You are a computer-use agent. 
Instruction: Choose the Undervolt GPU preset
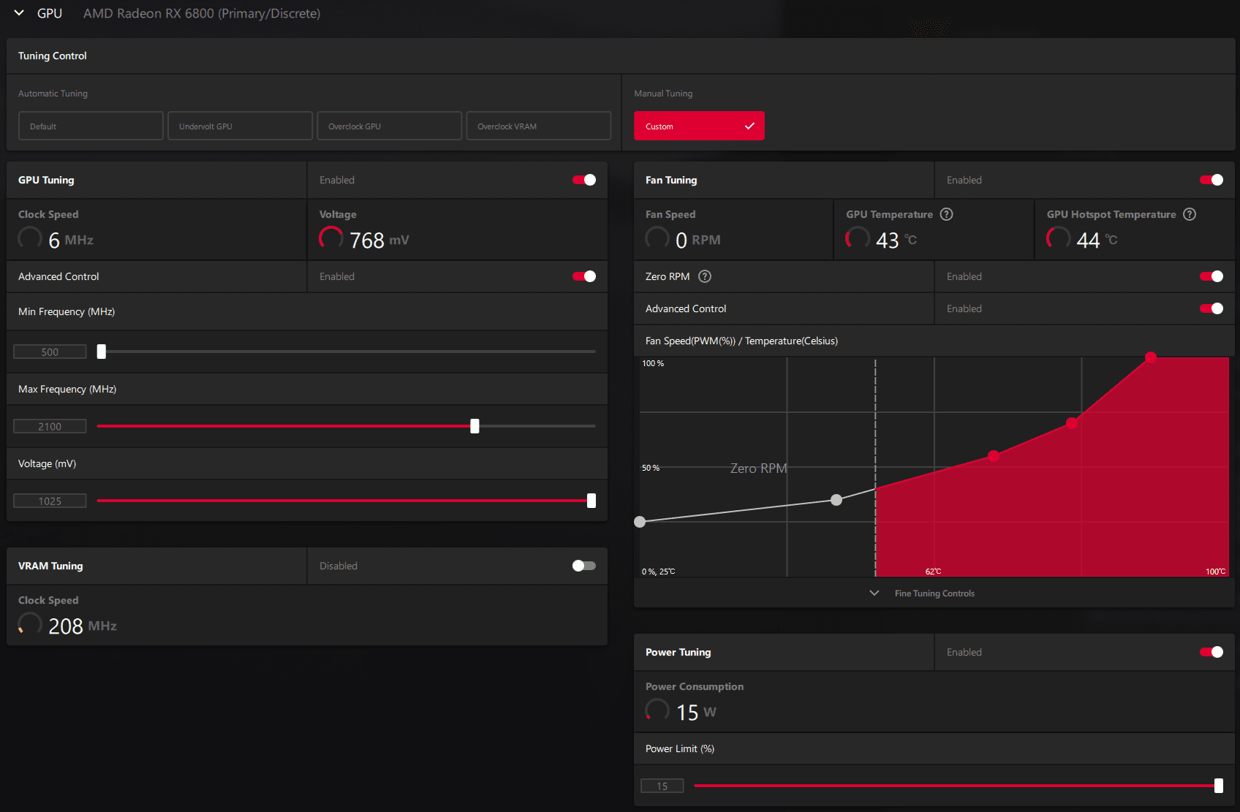pos(240,126)
